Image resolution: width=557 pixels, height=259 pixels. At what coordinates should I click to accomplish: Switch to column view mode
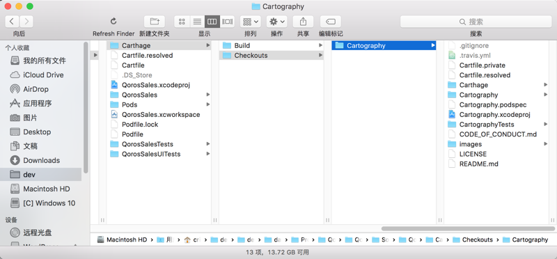pos(212,22)
